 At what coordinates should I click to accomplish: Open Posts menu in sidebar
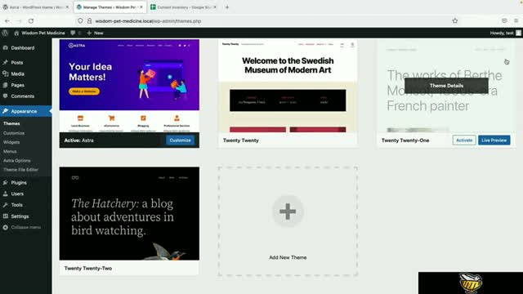point(17,62)
